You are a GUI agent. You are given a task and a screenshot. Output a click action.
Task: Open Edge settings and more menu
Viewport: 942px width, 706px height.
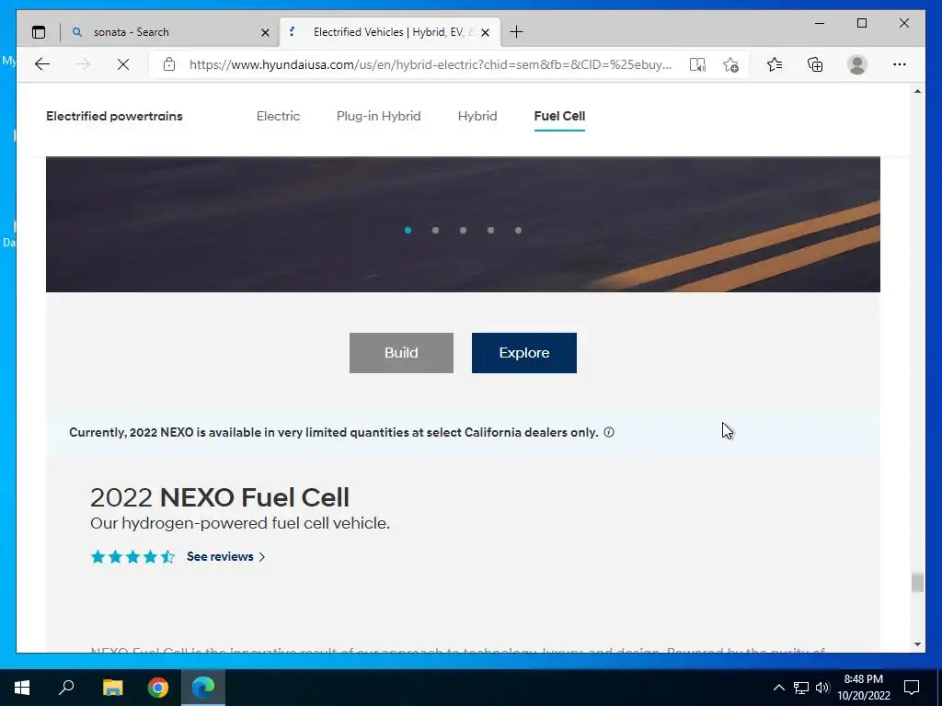tap(900, 64)
